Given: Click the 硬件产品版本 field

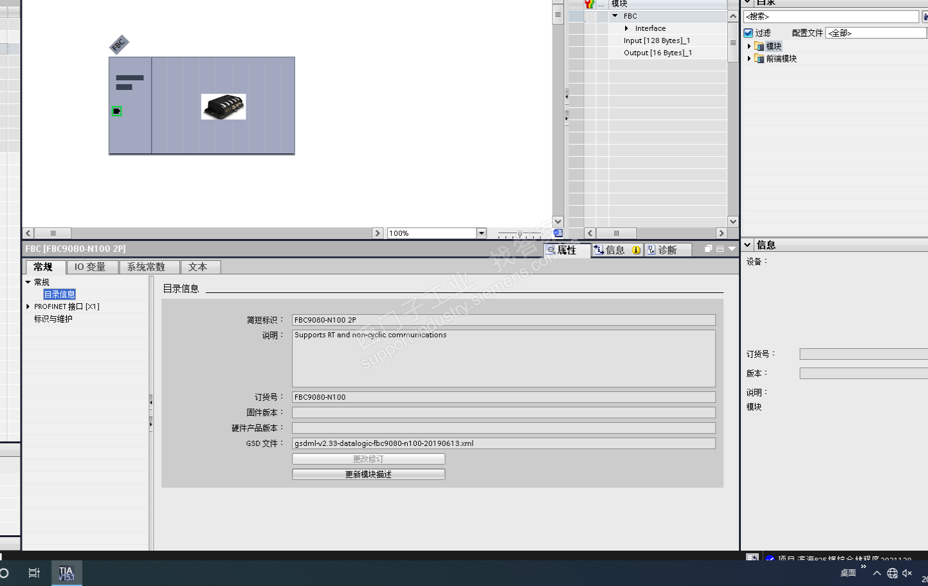Looking at the screenshot, I should 504,428.
